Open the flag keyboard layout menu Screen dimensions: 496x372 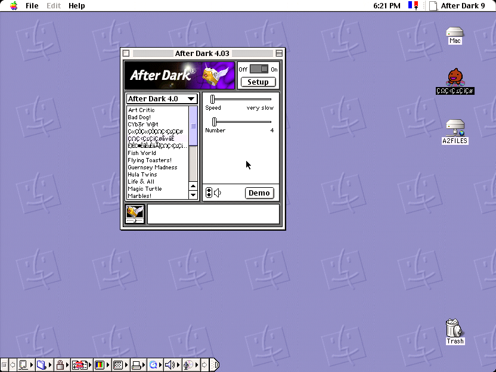[413, 6]
